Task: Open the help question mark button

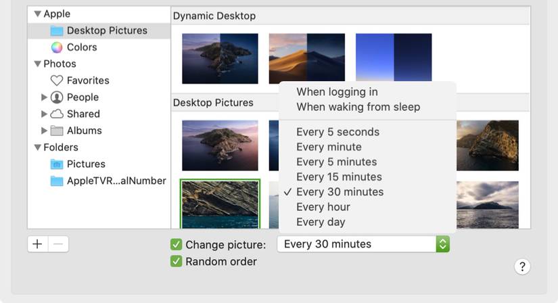Action: point(522,266)
